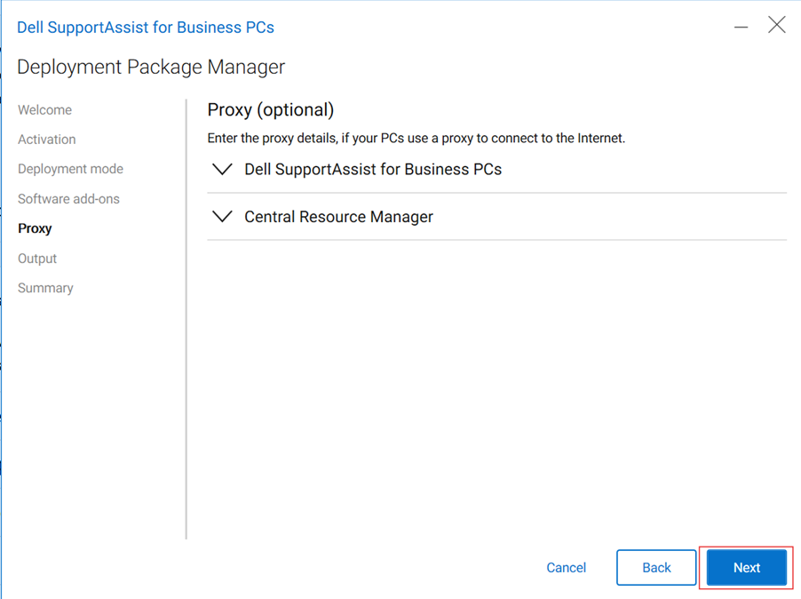Viewport: 801px width, 599px height.
Task: Cancel the deployment package setup
Action: tap(566, 567)
